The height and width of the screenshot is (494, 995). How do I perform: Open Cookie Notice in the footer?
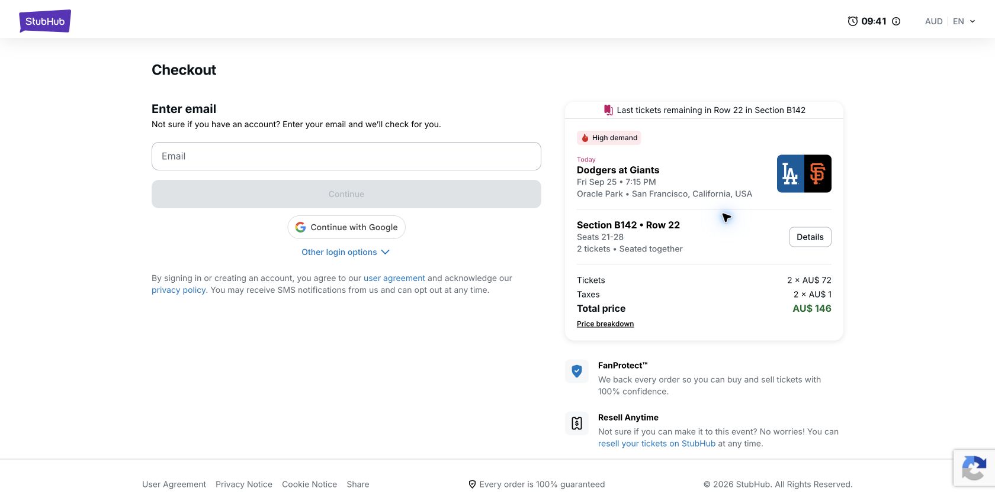coord(309,485)
